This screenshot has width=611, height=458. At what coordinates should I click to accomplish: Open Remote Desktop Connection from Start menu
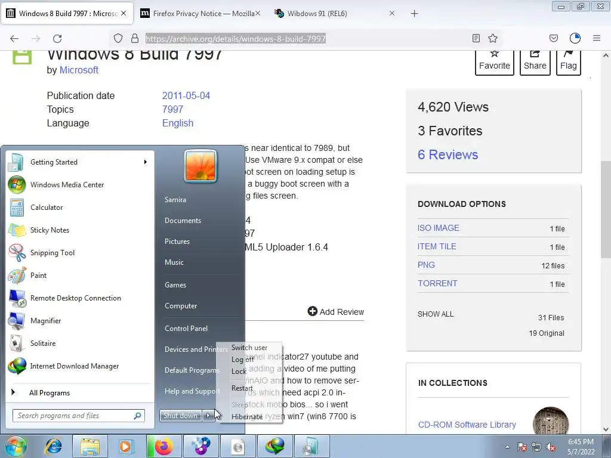(80, 298)
